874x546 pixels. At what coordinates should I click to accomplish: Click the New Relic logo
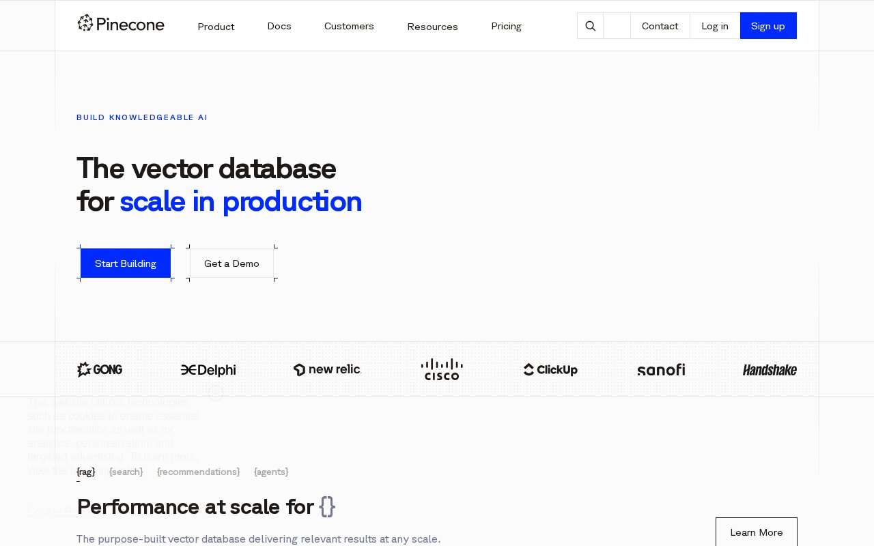point(327,370)
